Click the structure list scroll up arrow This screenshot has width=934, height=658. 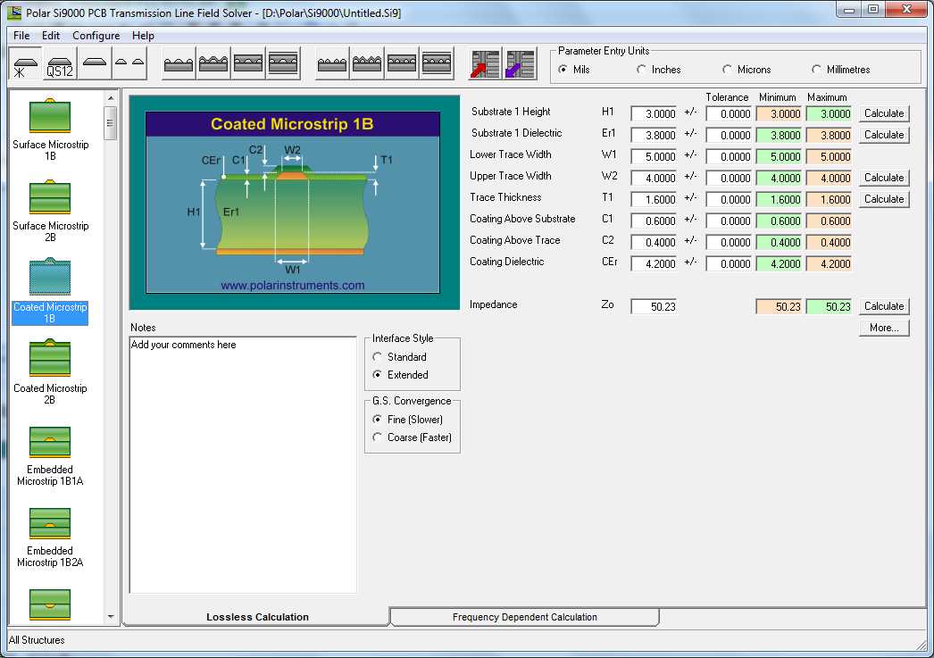pos(111,97)
